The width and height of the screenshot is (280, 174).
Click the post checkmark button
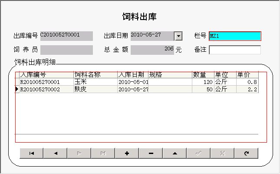pos(198,153)
